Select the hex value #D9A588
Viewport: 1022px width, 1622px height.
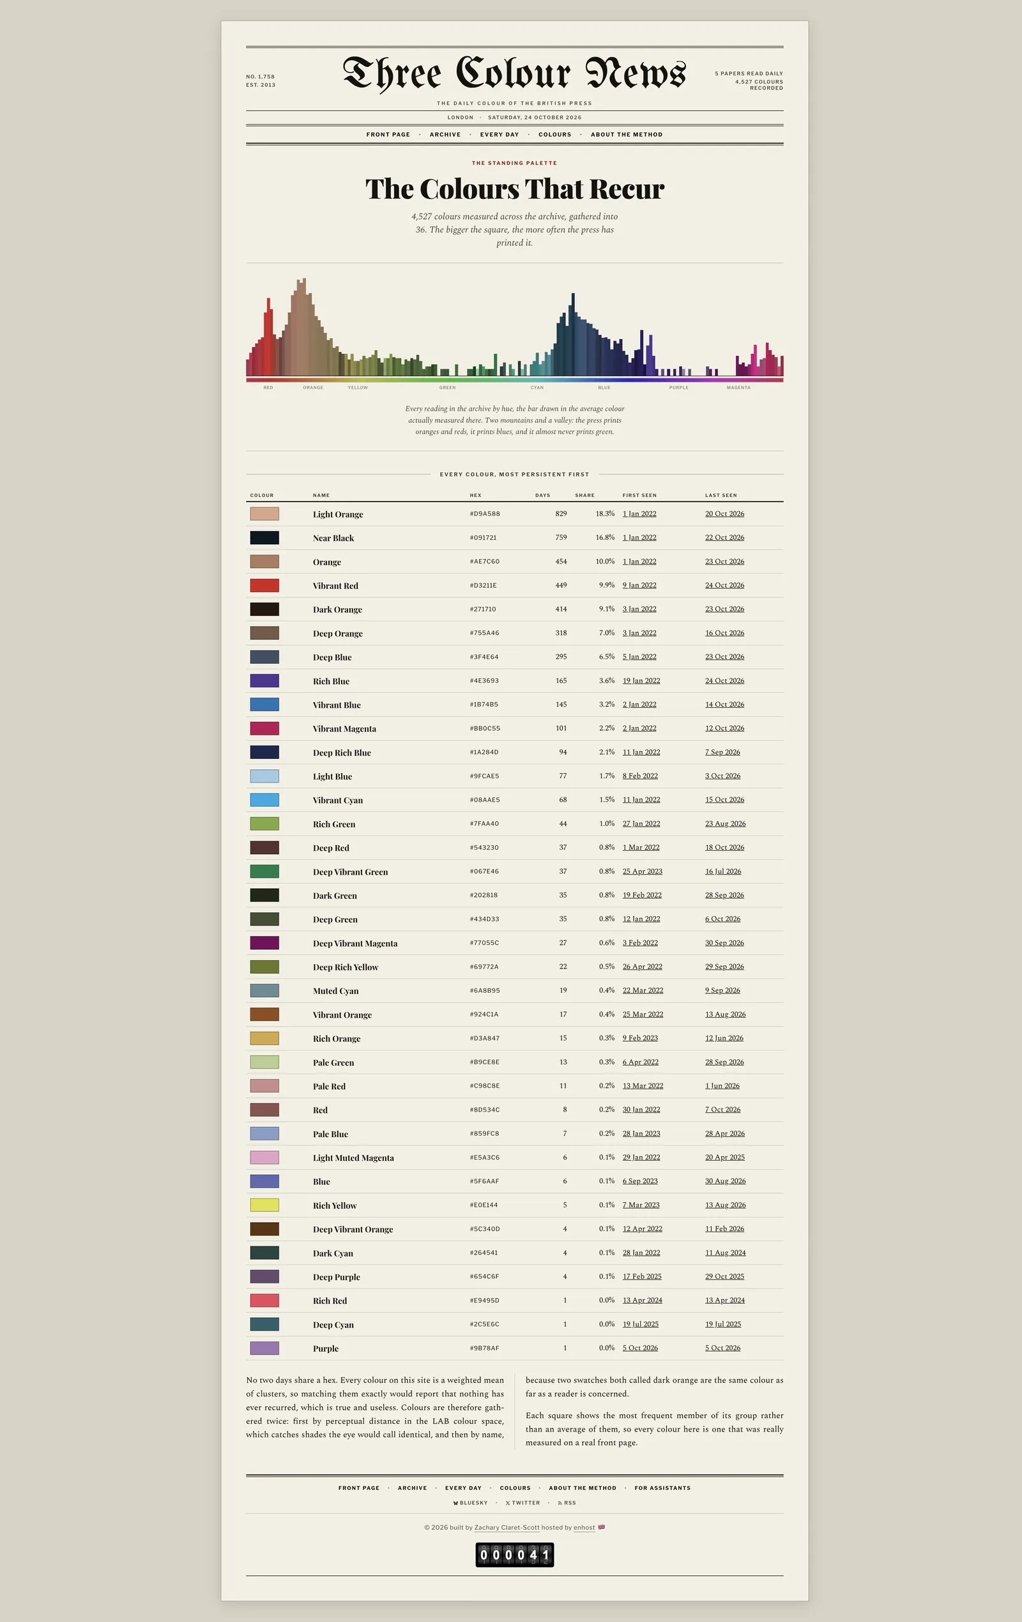click(485, 514)
